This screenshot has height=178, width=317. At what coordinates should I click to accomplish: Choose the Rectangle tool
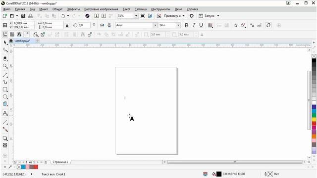(x=5, y=89)
